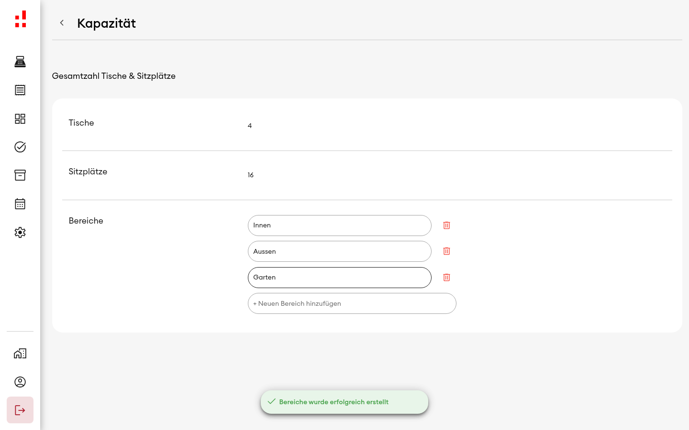The image size is (689, 430).
Task: Click the Sitzplätze label
Action: tap(88, 172)
